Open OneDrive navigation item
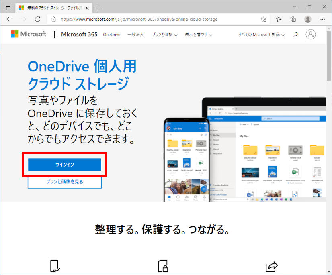 112,35
